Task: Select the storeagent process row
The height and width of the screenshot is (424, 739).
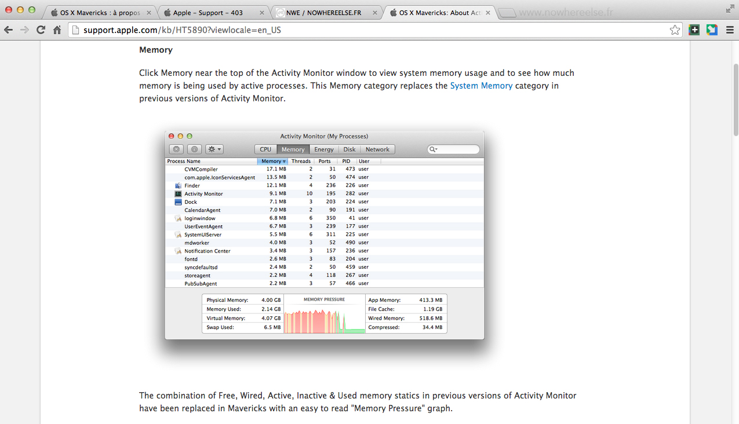Action: pos(325,275)
